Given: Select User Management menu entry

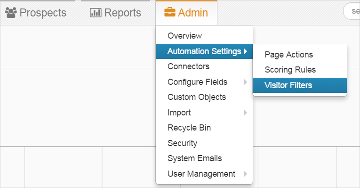Looking at the screenshot, I should (204, 174).
